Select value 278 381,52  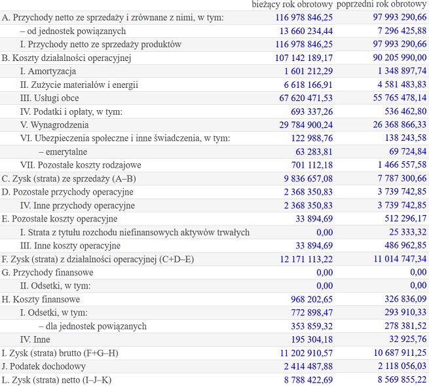[405, 326]
